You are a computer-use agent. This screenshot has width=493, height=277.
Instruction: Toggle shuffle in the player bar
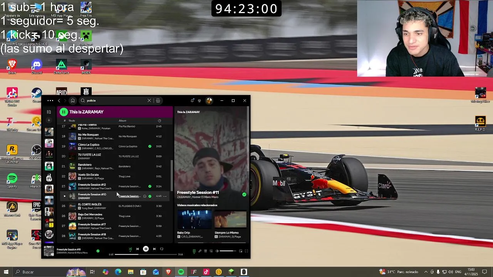(130, 249)
